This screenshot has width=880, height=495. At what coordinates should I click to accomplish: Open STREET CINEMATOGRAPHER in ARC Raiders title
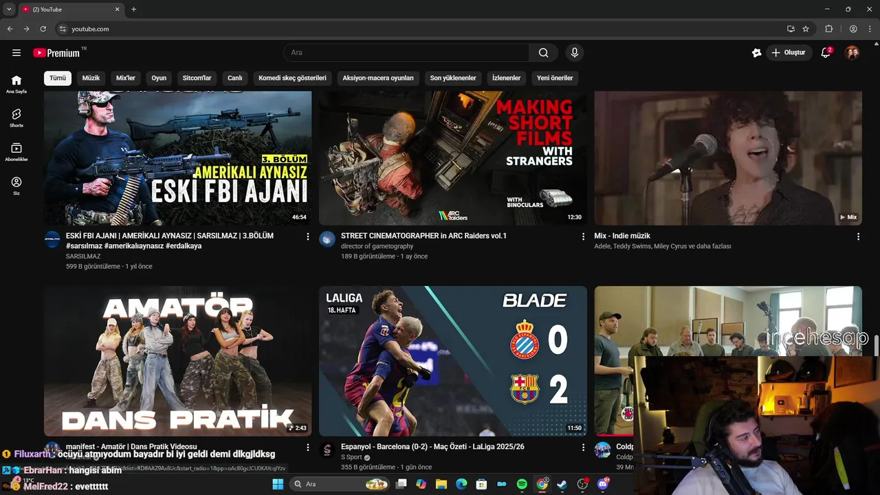click(x=423, y=236)
